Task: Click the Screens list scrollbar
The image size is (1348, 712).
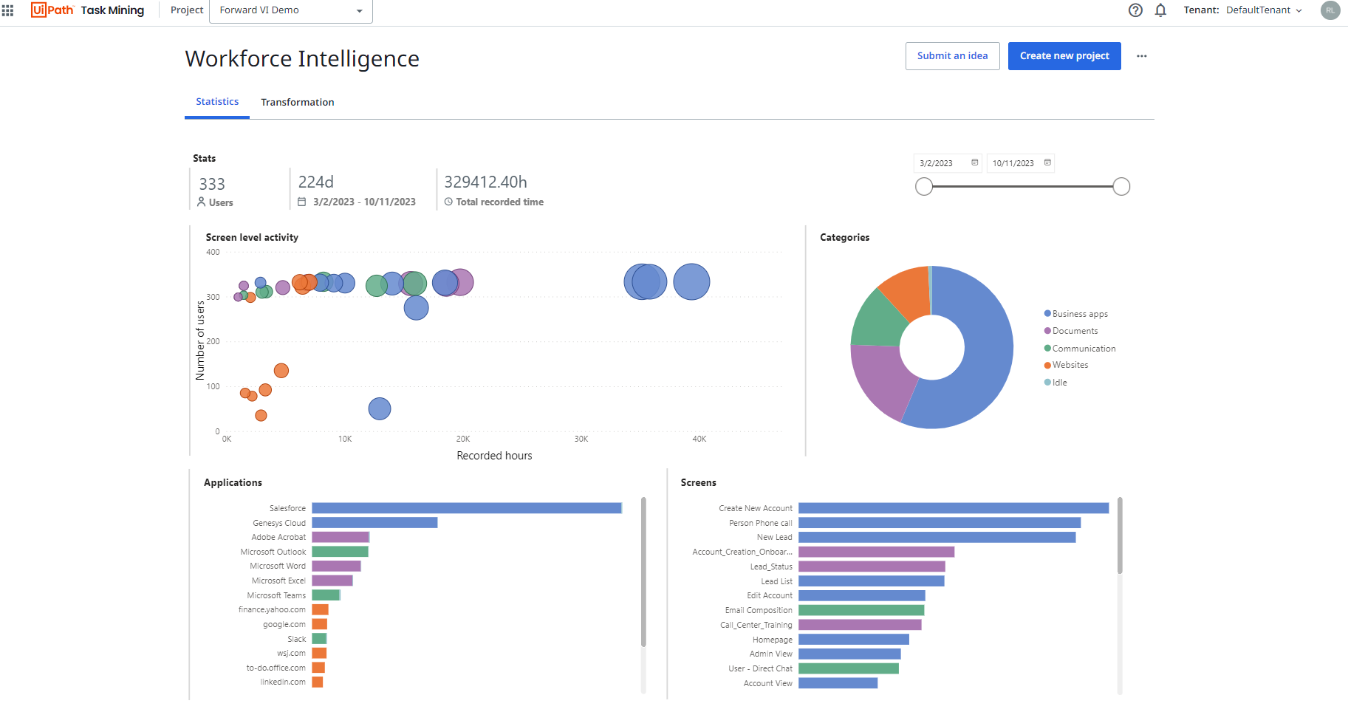Action: (1120, 535)
